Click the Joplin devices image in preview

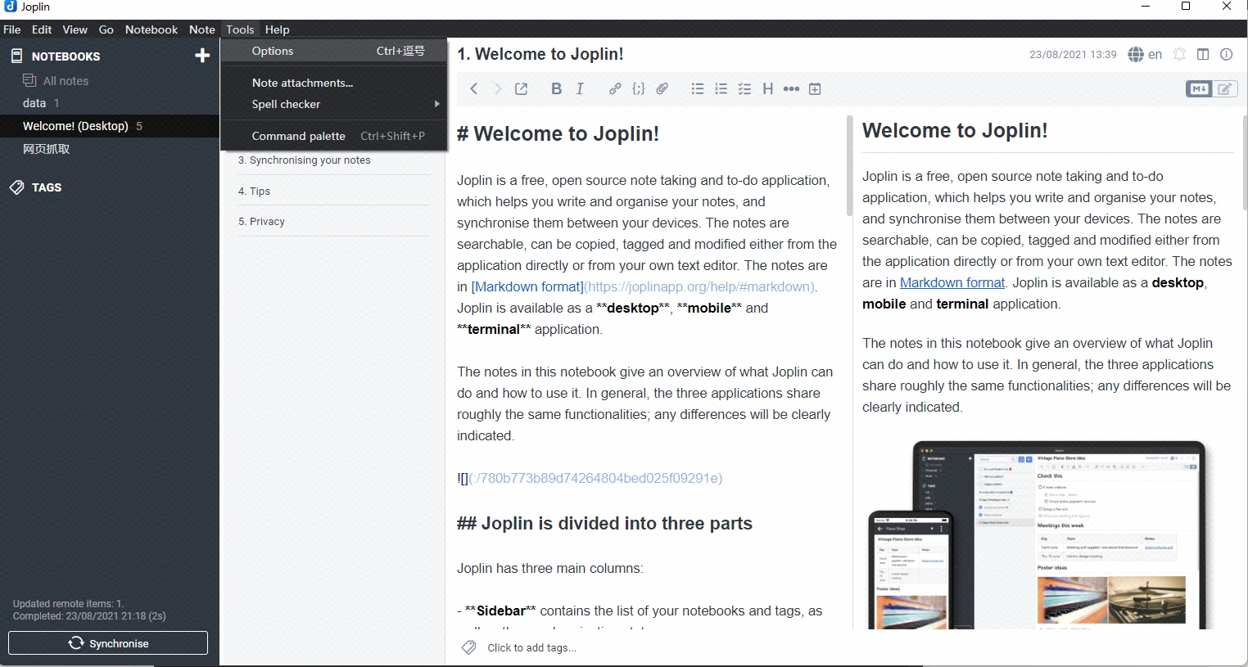(x=1038, y=534)
